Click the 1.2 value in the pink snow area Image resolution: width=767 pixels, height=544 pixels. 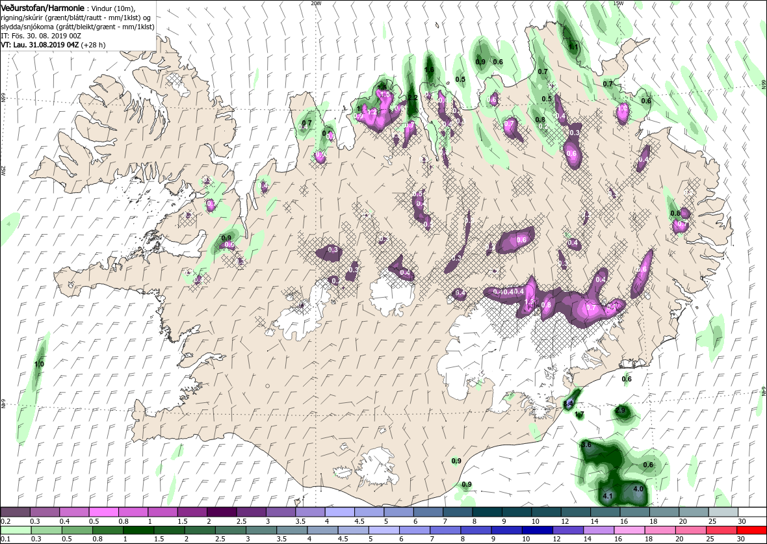point(372,112)
